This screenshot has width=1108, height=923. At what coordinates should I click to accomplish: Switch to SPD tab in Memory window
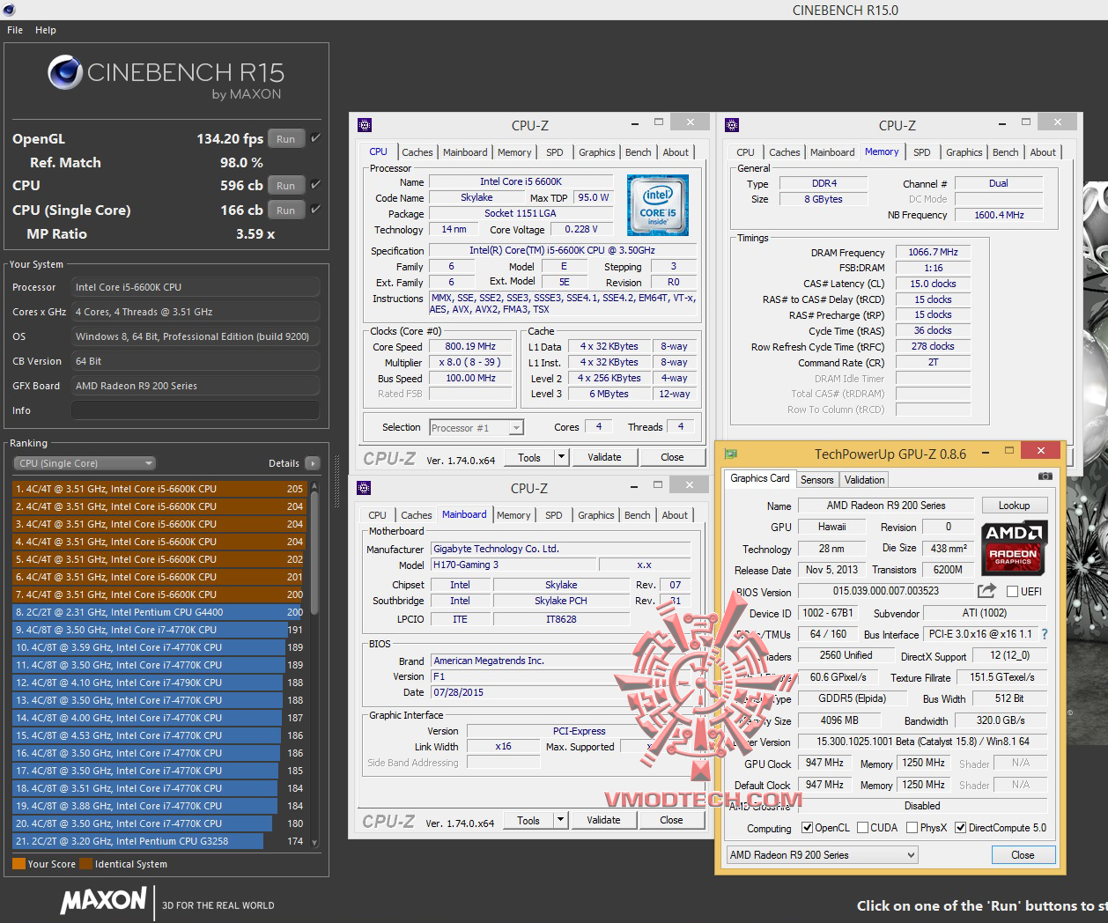921,152
